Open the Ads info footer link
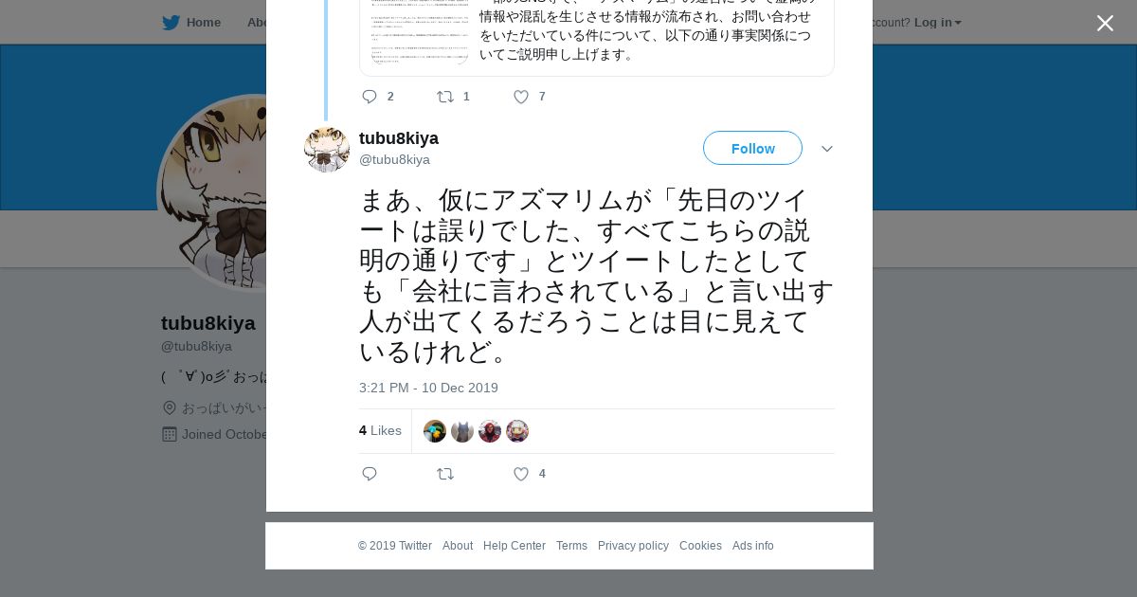The image size is (1137, 597). 753,546
